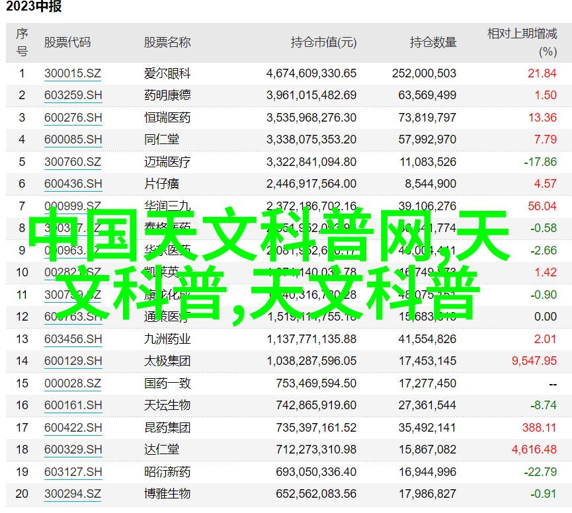This screenshot has height=513, width=572.
Task: Select stock name 药明康德
Action: pyautogui.click(x=167, y=95)
